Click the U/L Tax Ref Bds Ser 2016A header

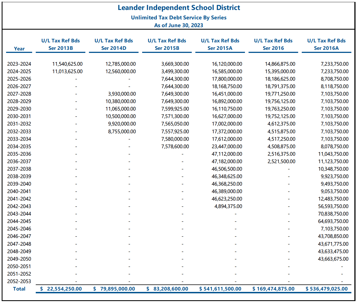[326, 44]
